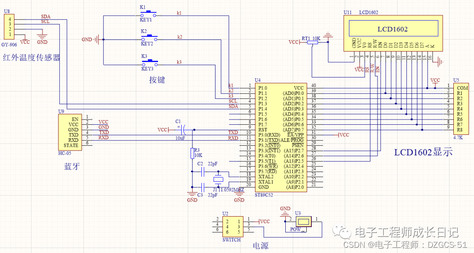This screenshot has height=253, width=474.
Task: Select the ALE/PROG pin label on U4
Action: [x=292, y=140]
